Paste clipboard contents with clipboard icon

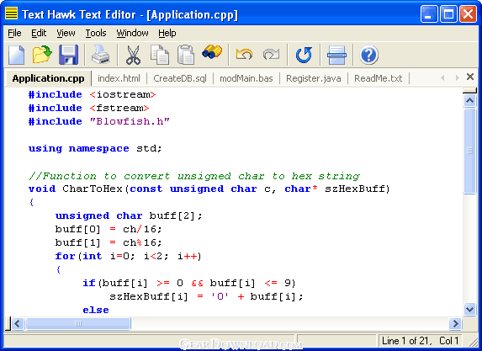click(x=186, y=55)
